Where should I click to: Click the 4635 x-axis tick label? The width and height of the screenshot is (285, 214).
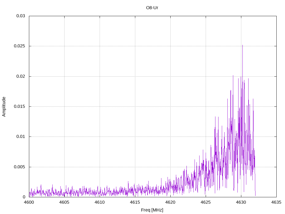tap(276, 202)
